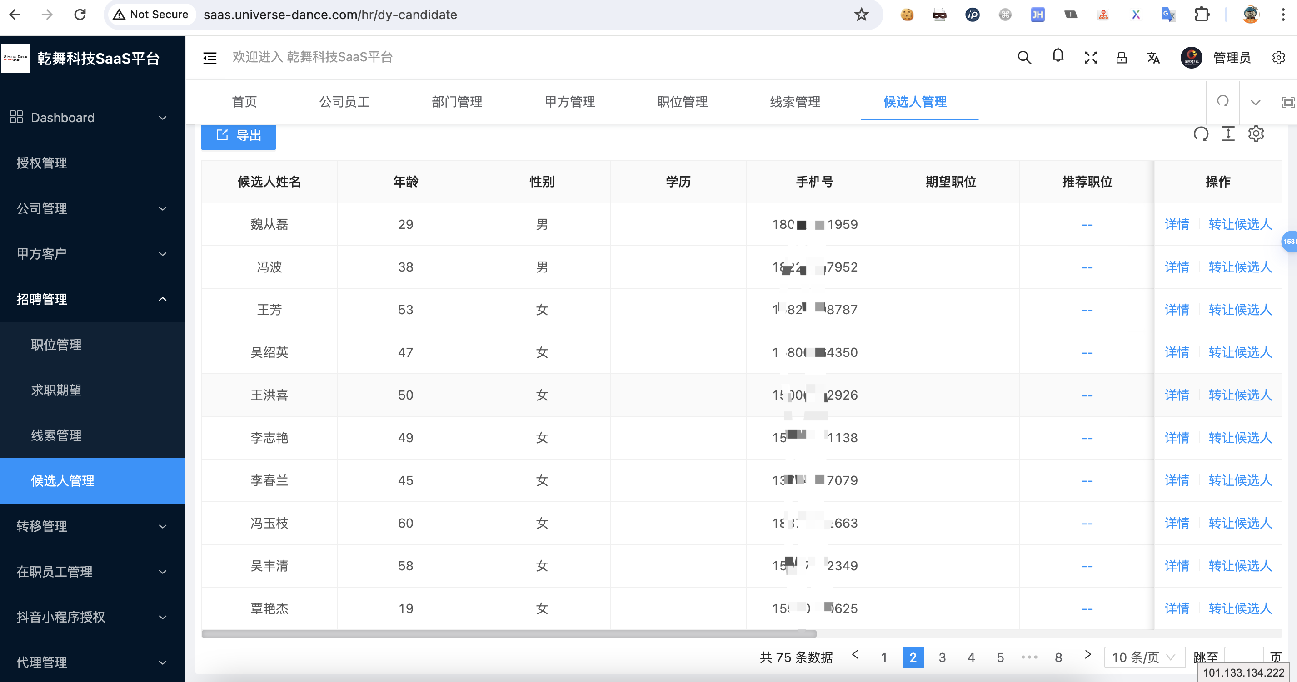Viewport: 1297px width, 682px height.
Task: Expand the 公司管理 sidebar menu
Action: click(x=93, y=208)
